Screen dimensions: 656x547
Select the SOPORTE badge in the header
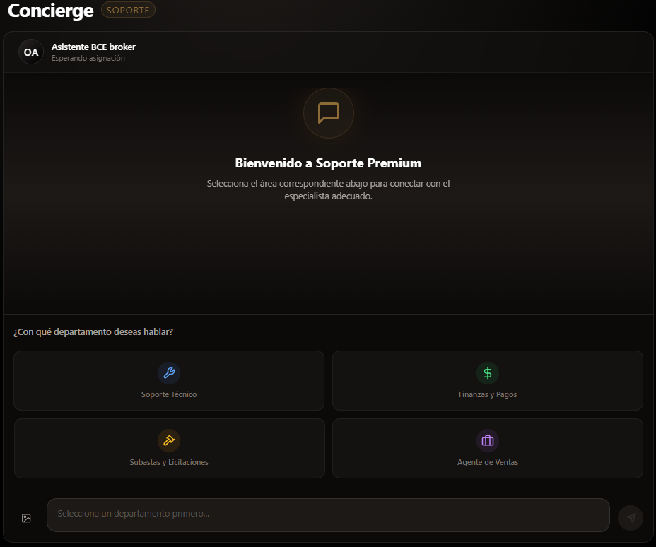pyautogui.click(x=127, y=10)
